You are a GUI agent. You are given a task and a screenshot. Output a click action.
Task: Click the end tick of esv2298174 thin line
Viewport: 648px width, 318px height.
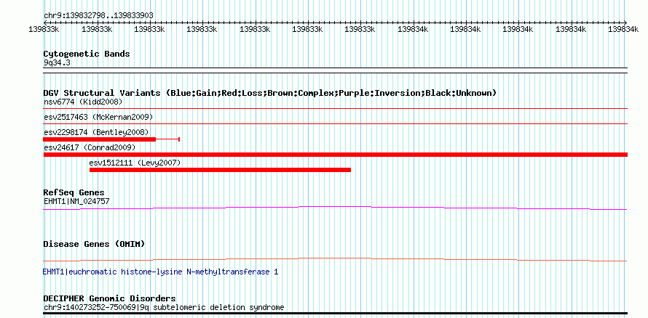[179, 139]
